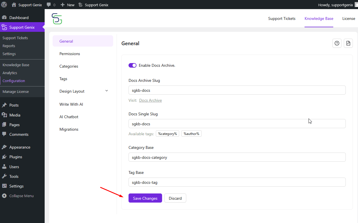Click the Users person icon
This screenshot has width=358, height=223.
point(4,167)
